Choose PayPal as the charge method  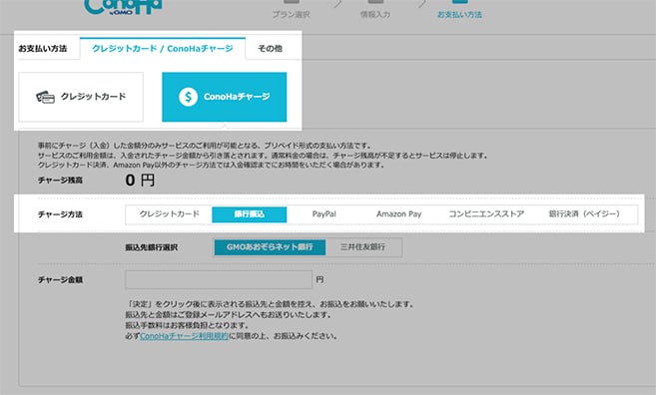[x=325, y=214]
